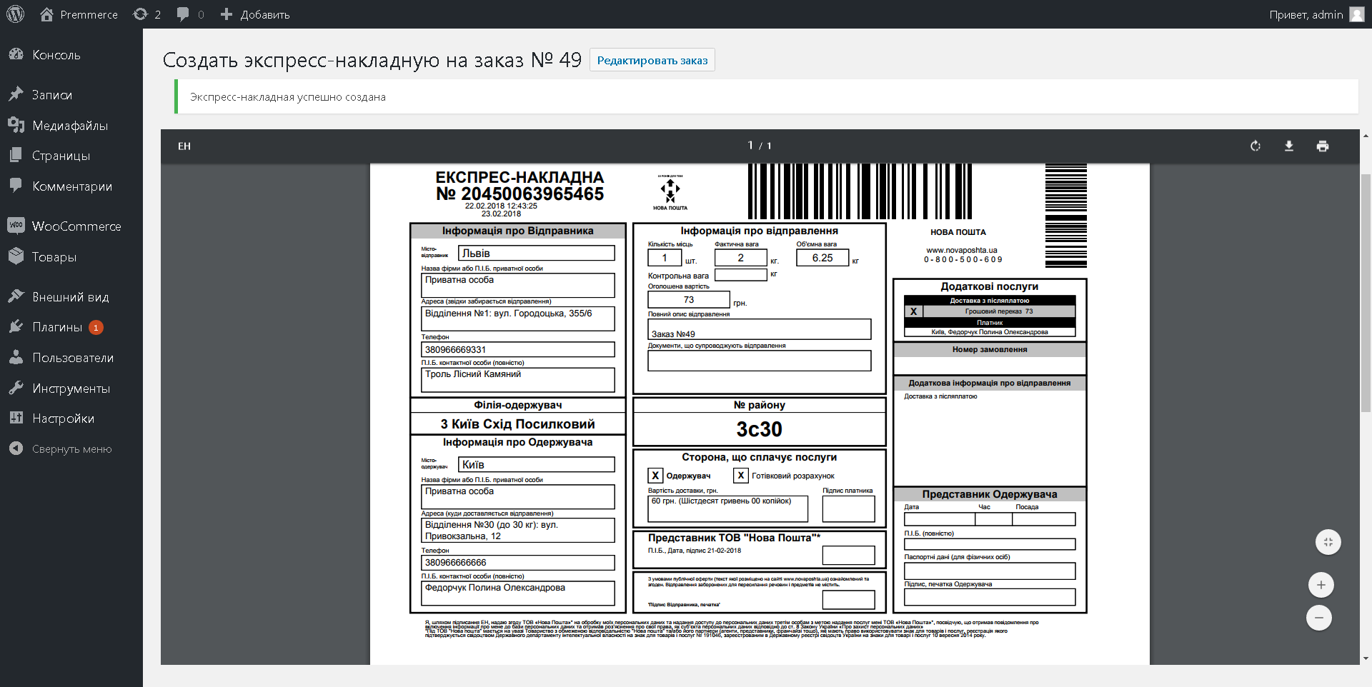Download the express invoice PDF
Screen dimensions: 1372x687
click(x=1289, y=146)
